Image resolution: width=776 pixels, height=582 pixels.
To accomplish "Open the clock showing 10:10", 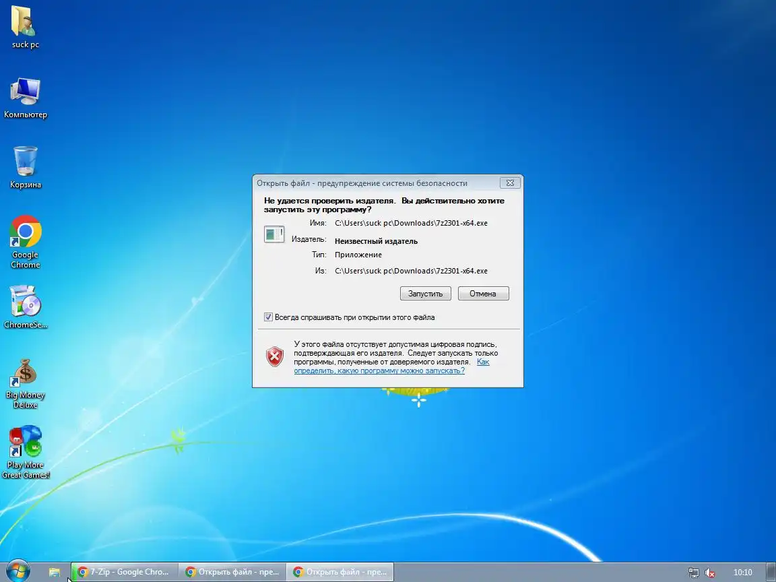I will coord(742,573).
